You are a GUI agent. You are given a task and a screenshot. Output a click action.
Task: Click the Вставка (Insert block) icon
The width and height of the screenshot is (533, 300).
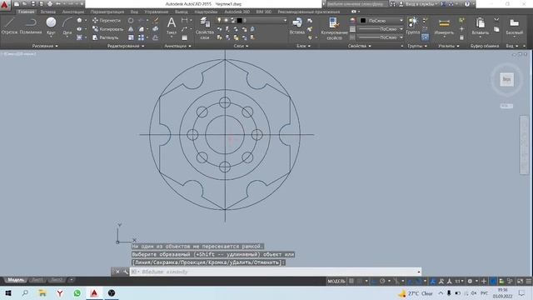(x=297, y=26)
